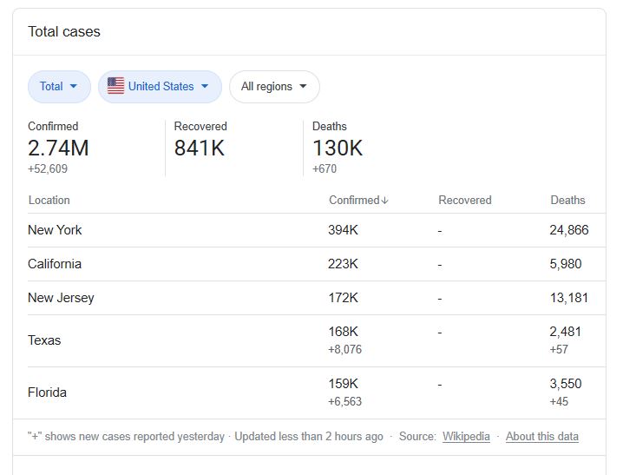Image resolution: width=623 pixels, height=475 pixels.
Task: Select the New Jersey row
Action: 317,298
